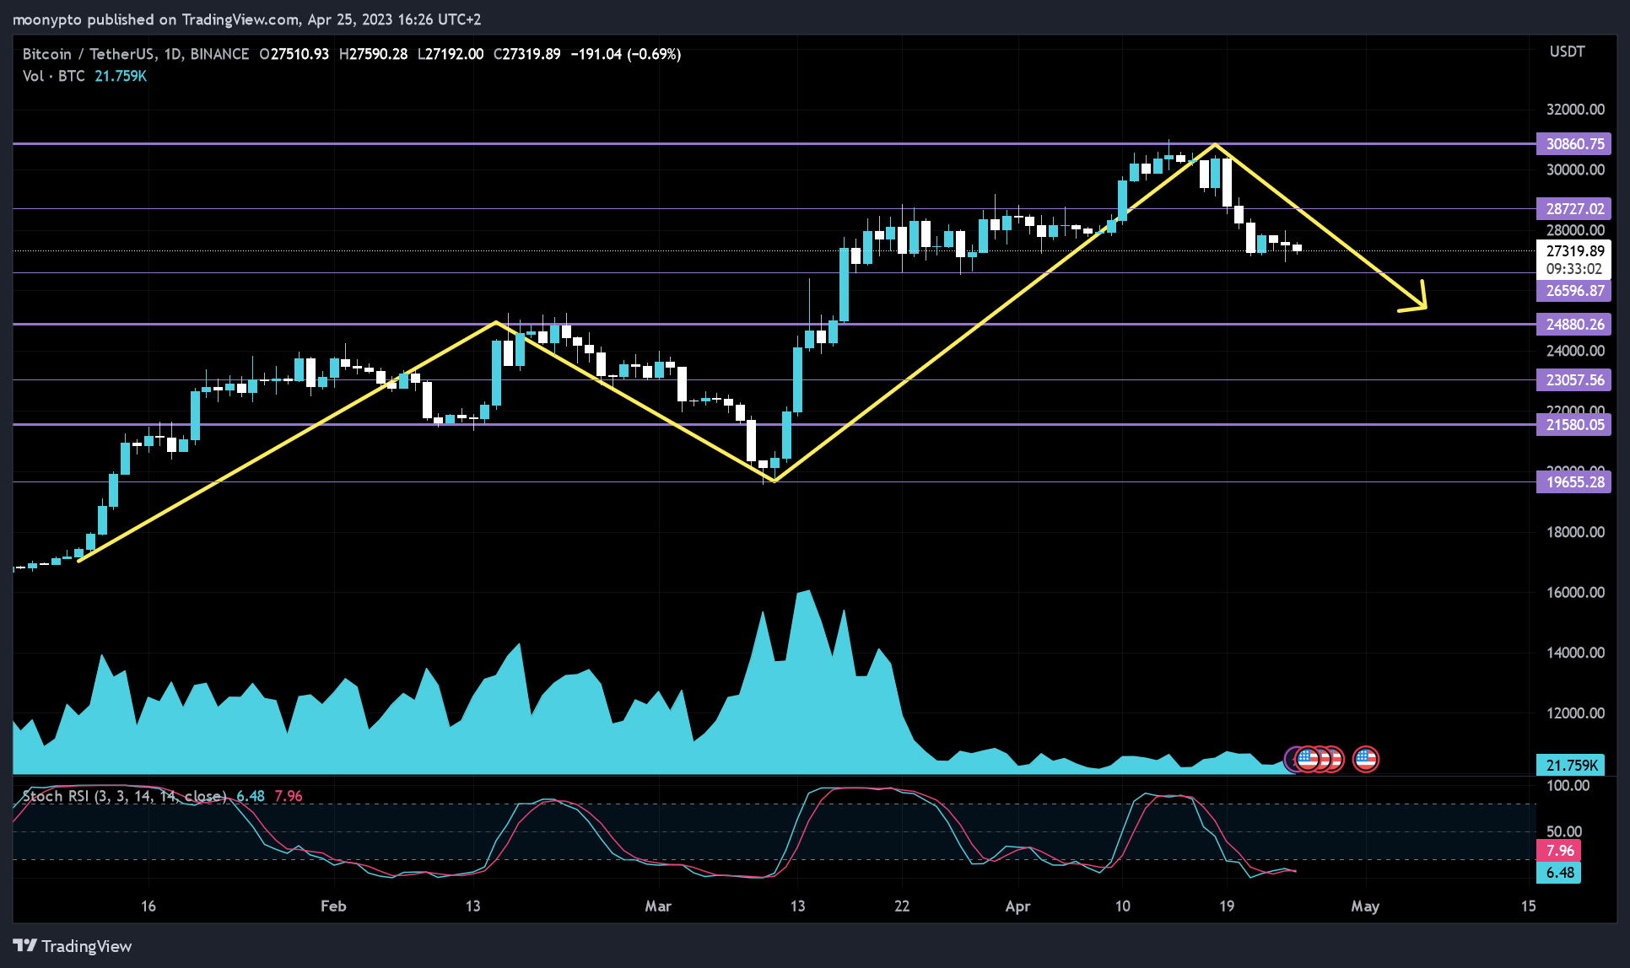Screen dimensions: 1630x968
Task: Select the 23057.56 price level label
Action: point(1573,380)
